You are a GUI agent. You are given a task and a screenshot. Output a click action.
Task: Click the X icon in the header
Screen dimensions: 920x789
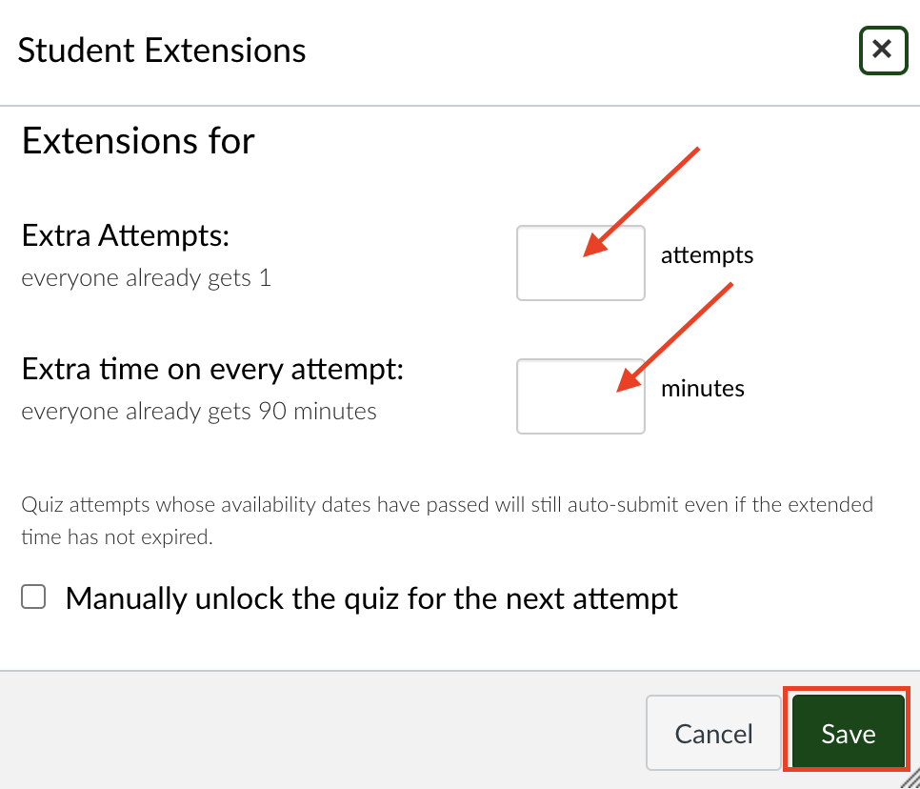click(x=883, y=49)
